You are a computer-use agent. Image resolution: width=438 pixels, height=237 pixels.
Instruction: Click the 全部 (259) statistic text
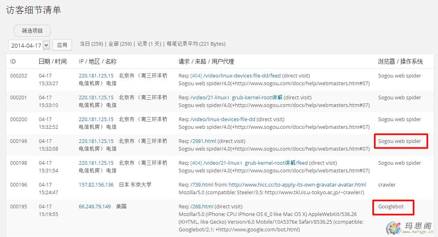tap(120, 44)
